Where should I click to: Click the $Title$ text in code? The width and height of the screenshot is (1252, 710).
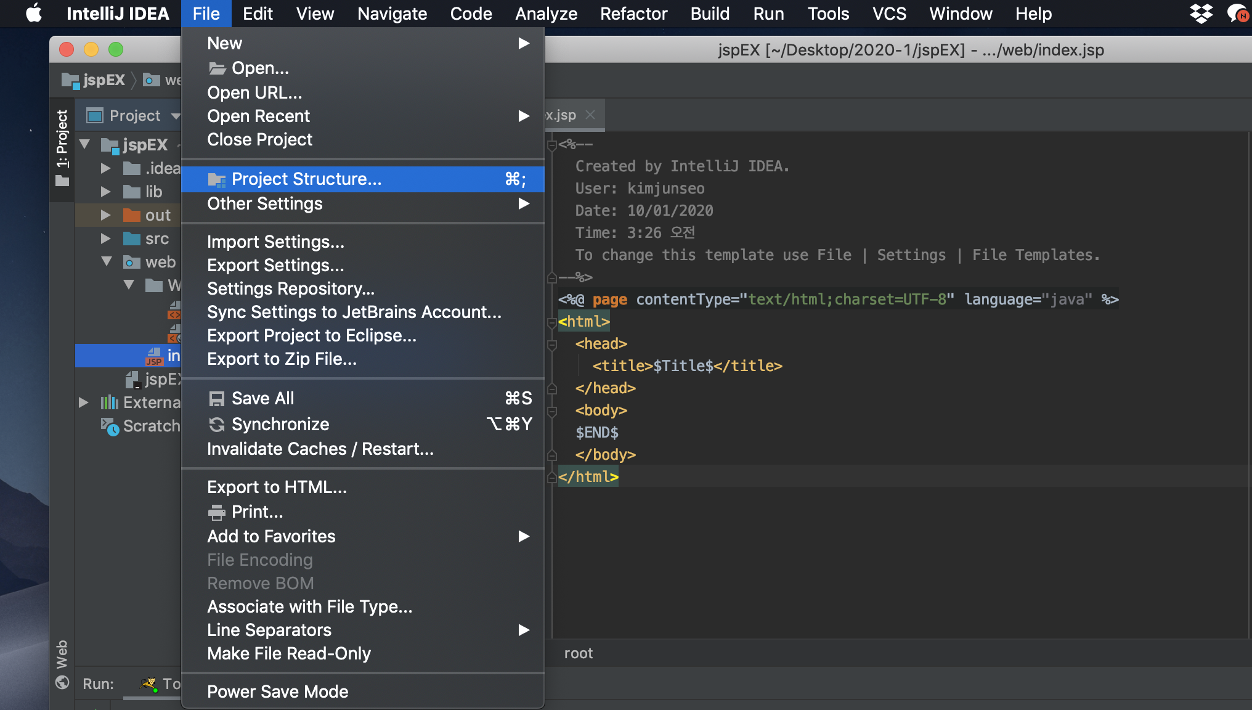(x=683, y=366)
